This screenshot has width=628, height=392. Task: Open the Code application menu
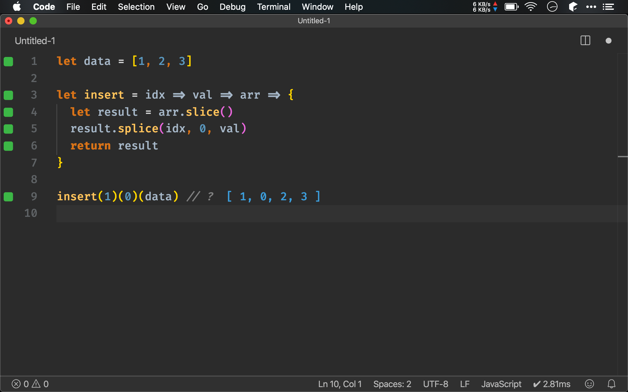tap(44, 7)
